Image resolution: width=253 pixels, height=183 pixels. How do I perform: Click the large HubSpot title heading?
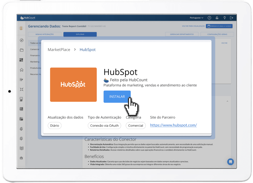click(120, 72)
